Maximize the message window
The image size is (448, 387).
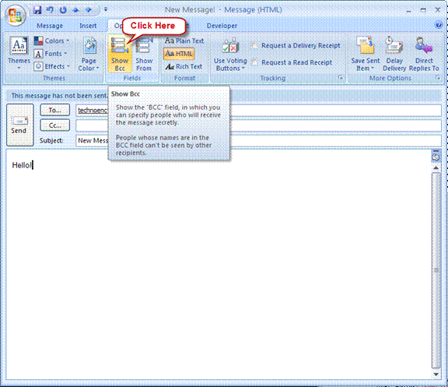[423, 10]
